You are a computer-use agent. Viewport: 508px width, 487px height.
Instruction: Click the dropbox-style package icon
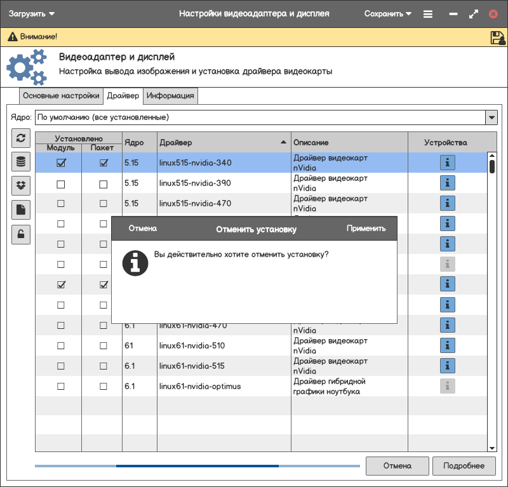(x=21, y=186)
